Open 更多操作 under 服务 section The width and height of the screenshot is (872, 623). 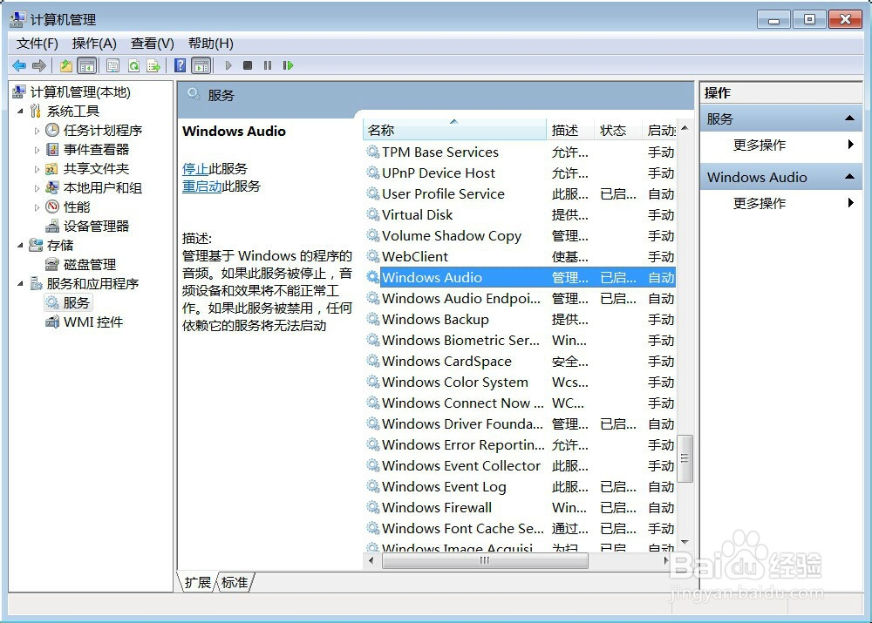tap(760, 145)
